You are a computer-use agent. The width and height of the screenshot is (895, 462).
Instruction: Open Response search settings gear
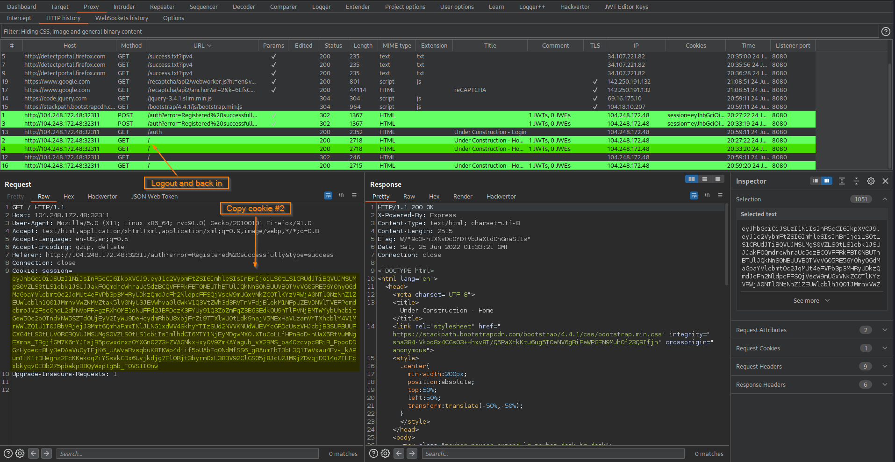[x=385, y=453]
